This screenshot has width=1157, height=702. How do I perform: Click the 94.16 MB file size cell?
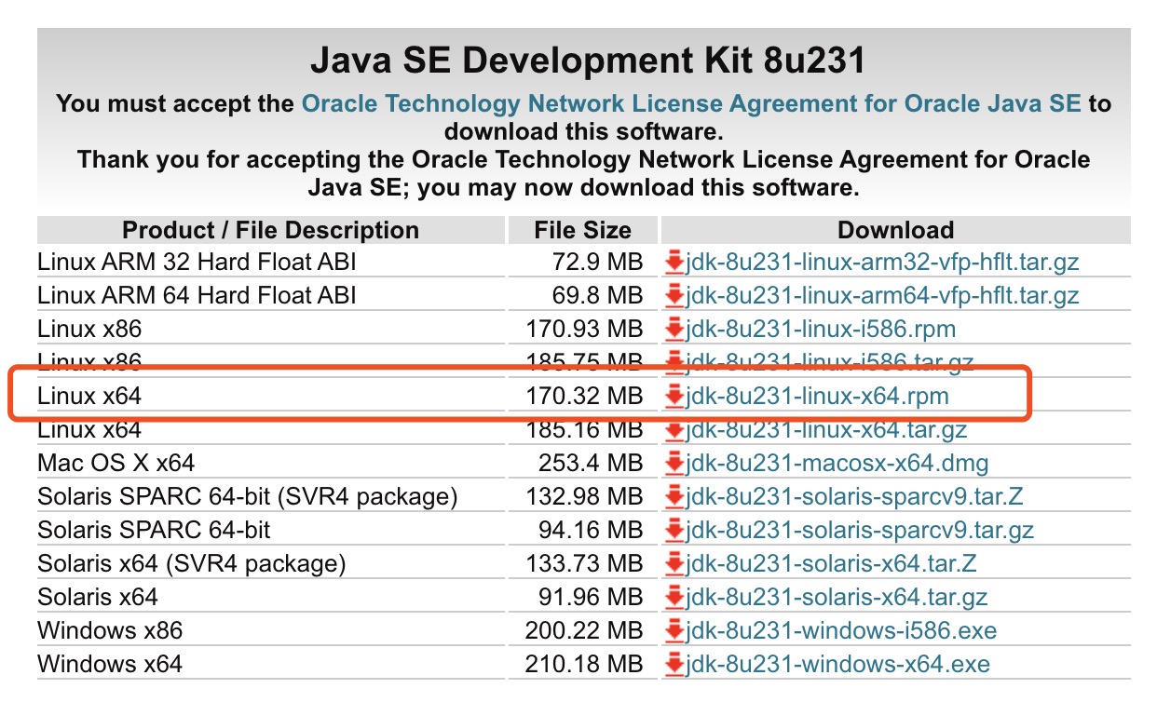point(583,531)
